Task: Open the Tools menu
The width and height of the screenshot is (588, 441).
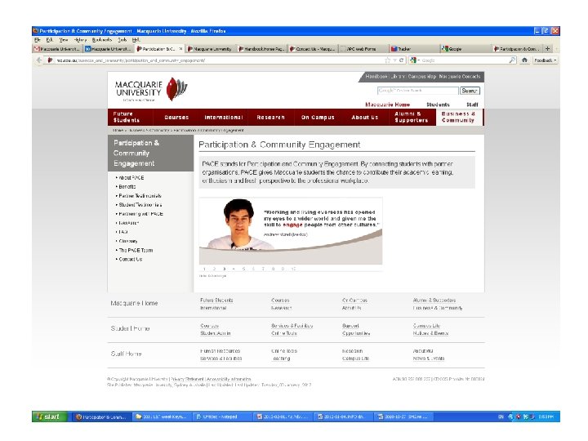Action: pos(122,39)
